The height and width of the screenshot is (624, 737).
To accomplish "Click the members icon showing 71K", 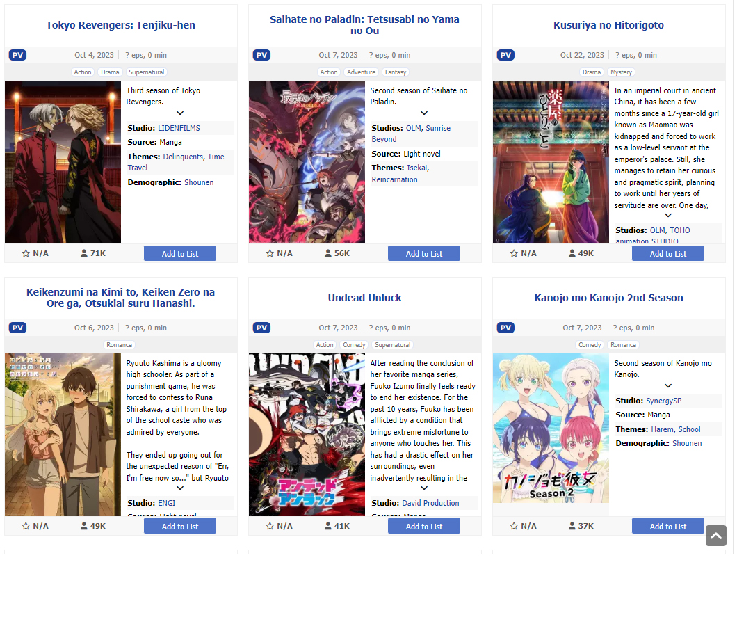I will 83,253.
